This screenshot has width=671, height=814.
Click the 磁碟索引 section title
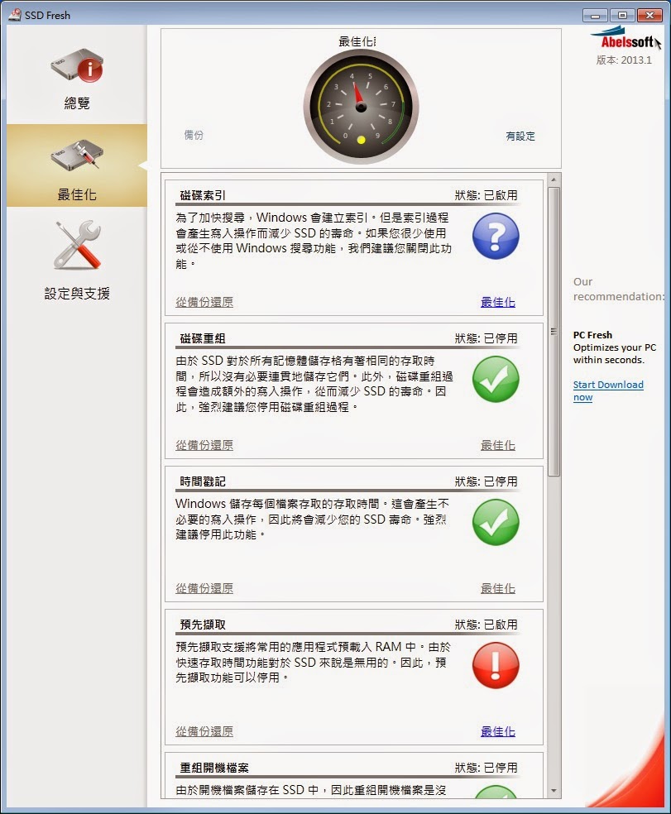203,196
